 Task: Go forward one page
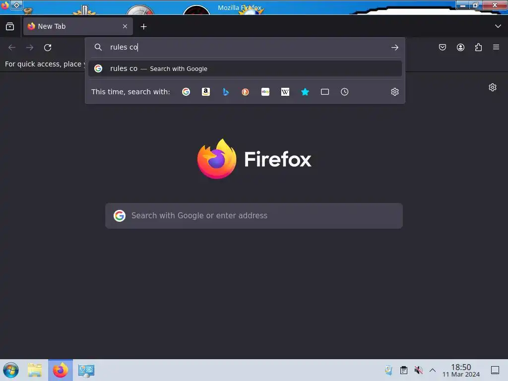(30, 48)
